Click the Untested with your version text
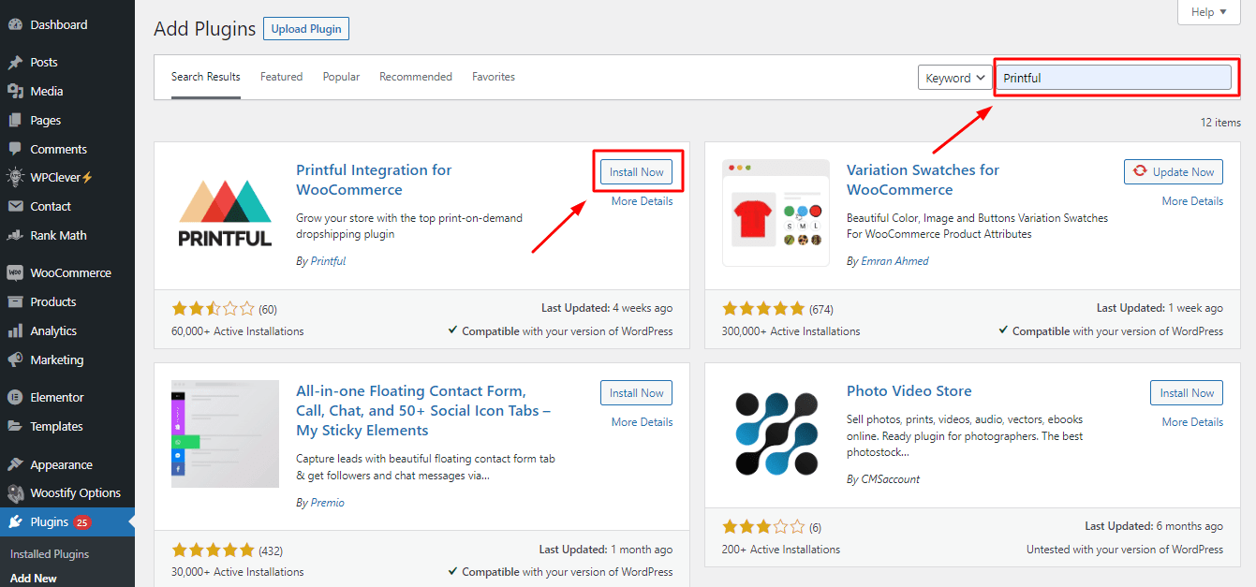1256x587 pixels. coord(1125,550)
